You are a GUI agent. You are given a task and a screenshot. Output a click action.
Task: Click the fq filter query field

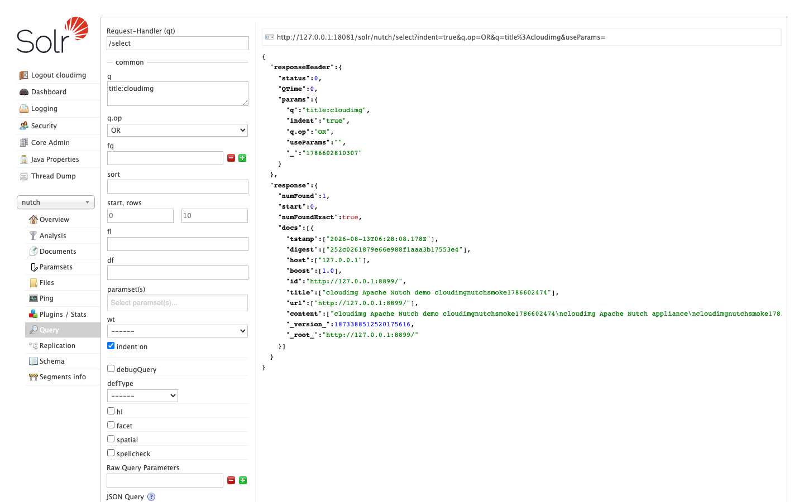[x=165, y=158]
